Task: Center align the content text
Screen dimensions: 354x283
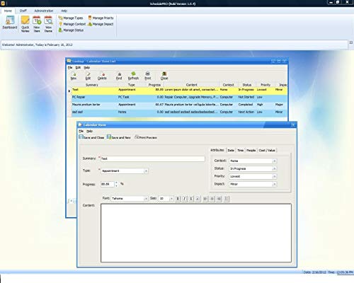Action: point(212,199)
